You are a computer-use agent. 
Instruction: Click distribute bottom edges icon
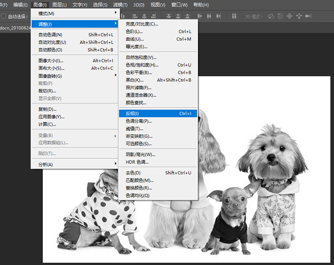click(187, 16)
